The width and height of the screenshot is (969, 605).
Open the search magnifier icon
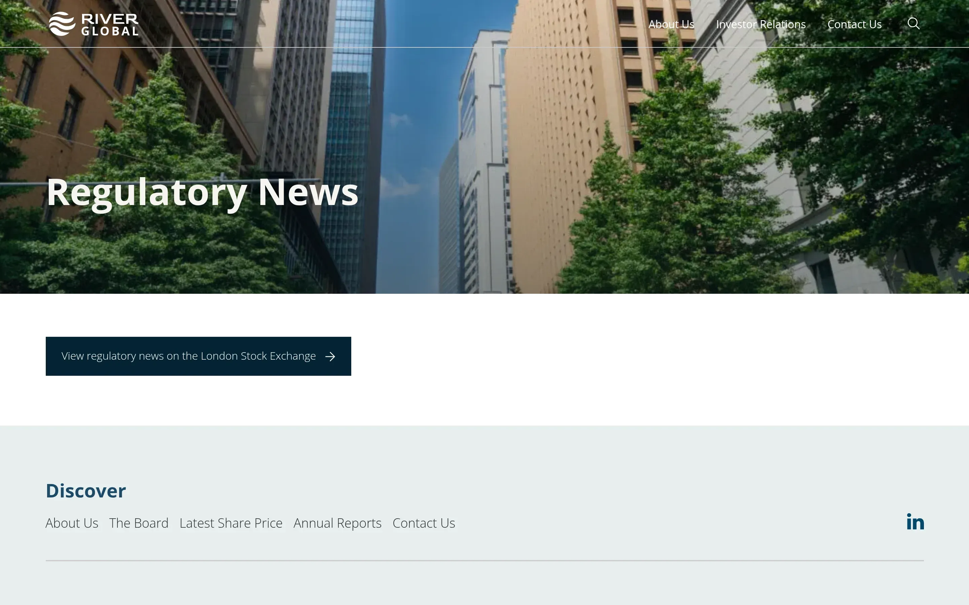tap(913, 24)
